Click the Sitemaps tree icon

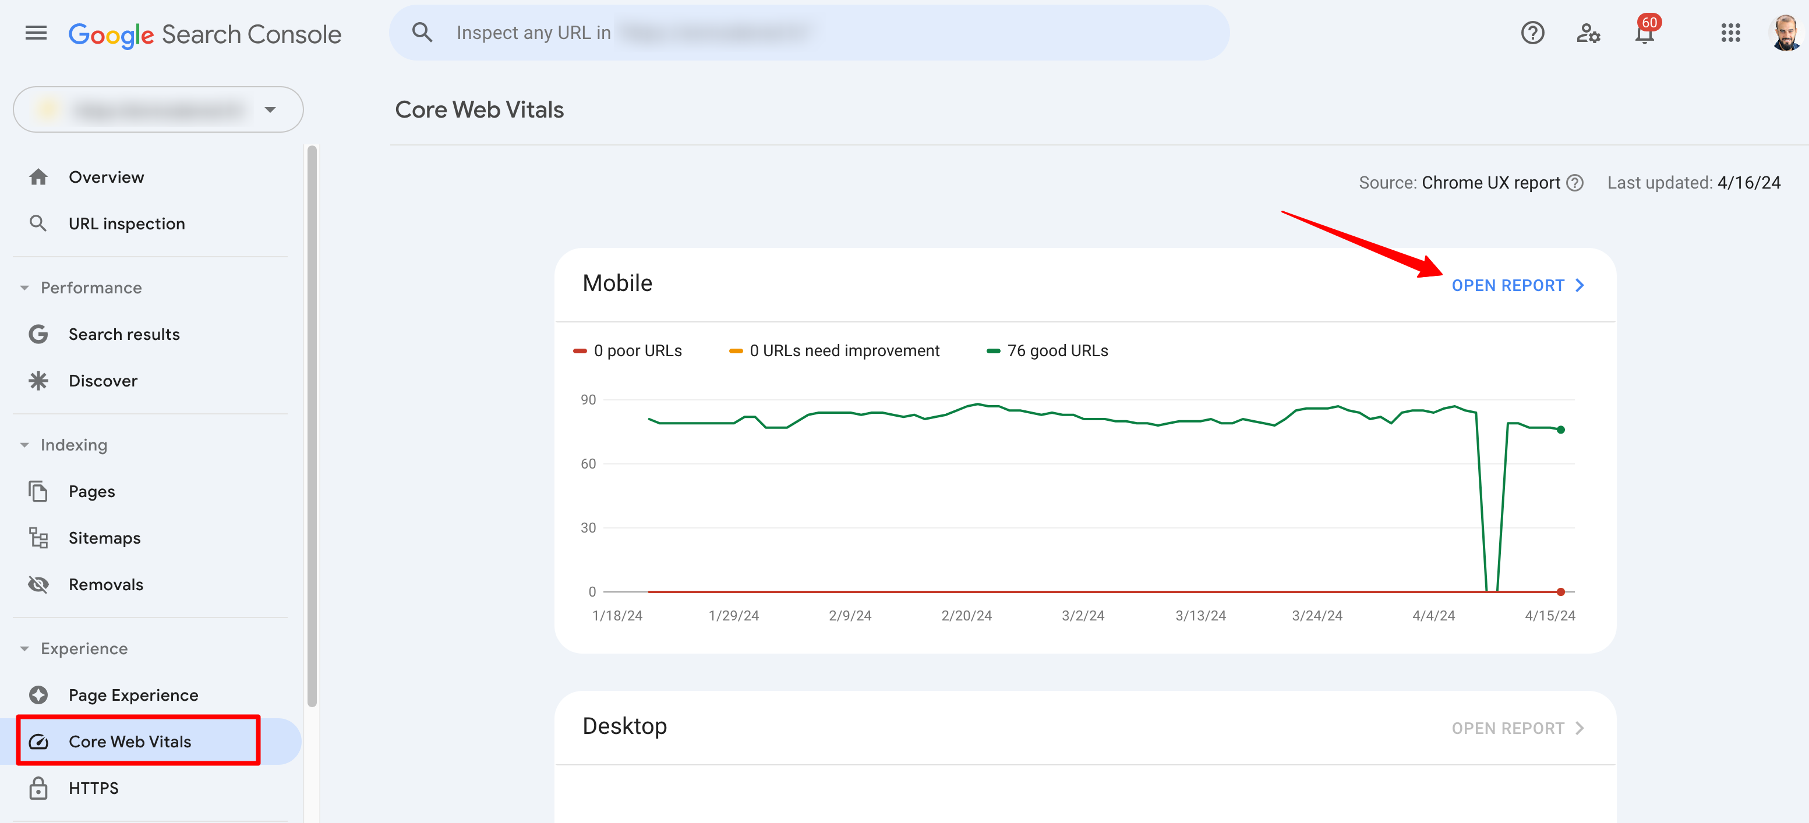38,537
